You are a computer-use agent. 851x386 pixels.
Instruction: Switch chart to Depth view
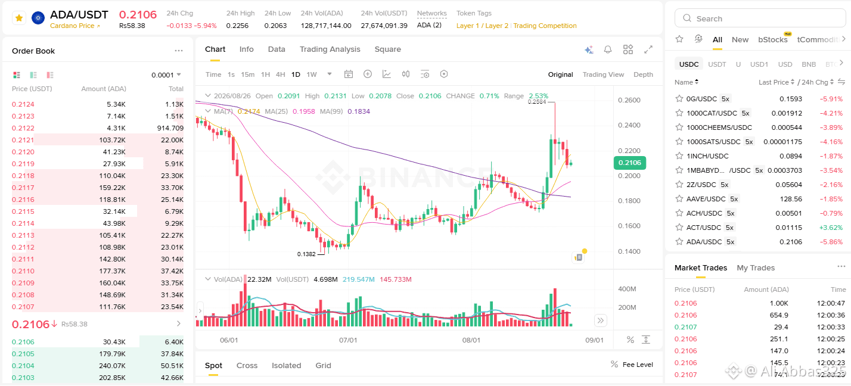643,74
